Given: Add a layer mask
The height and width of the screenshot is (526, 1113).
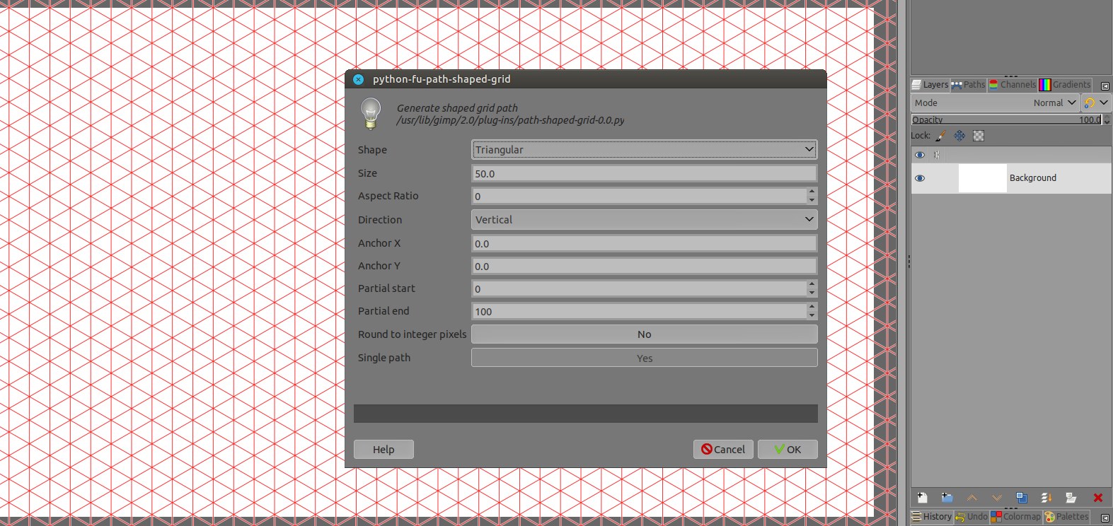Looking at the screenshot, I should [1071, 498].
